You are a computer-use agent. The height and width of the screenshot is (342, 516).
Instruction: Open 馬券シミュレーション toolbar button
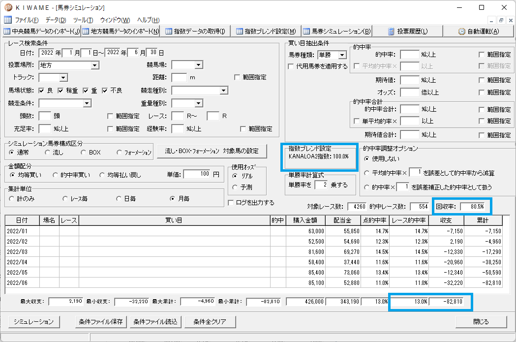336,31
